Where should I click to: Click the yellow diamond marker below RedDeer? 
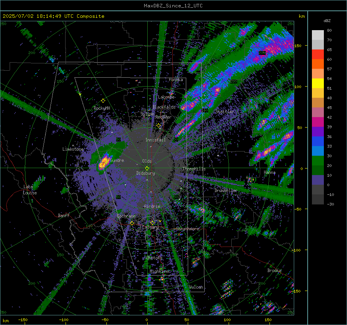[158, 126]
